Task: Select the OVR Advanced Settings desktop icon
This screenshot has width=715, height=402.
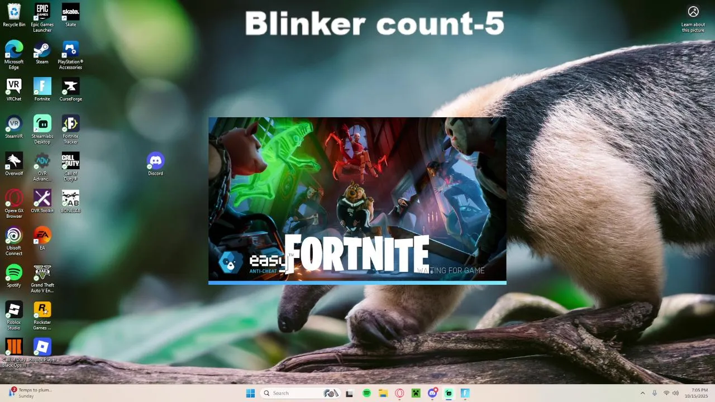Action: pos(42,166)
